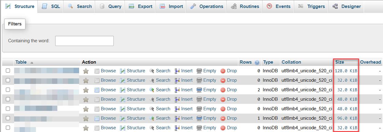Open the Designer tab
The image size is (383, 132).
tap(347, 6)
